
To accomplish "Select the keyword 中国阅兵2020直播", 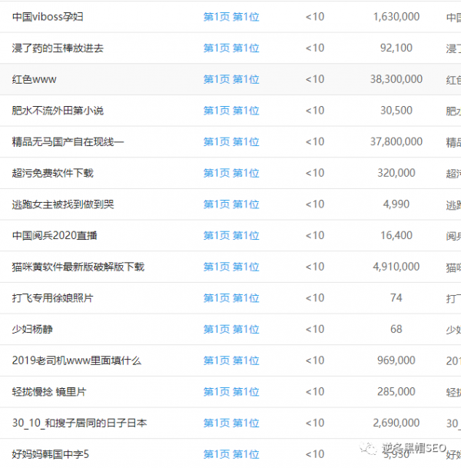I will click(55, 236).
